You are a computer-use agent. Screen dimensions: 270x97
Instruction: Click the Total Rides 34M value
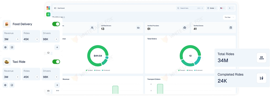tap(223, 60)
